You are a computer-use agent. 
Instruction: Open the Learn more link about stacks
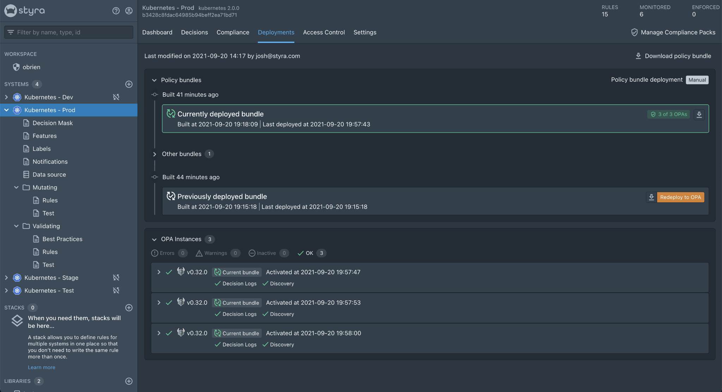42,367
